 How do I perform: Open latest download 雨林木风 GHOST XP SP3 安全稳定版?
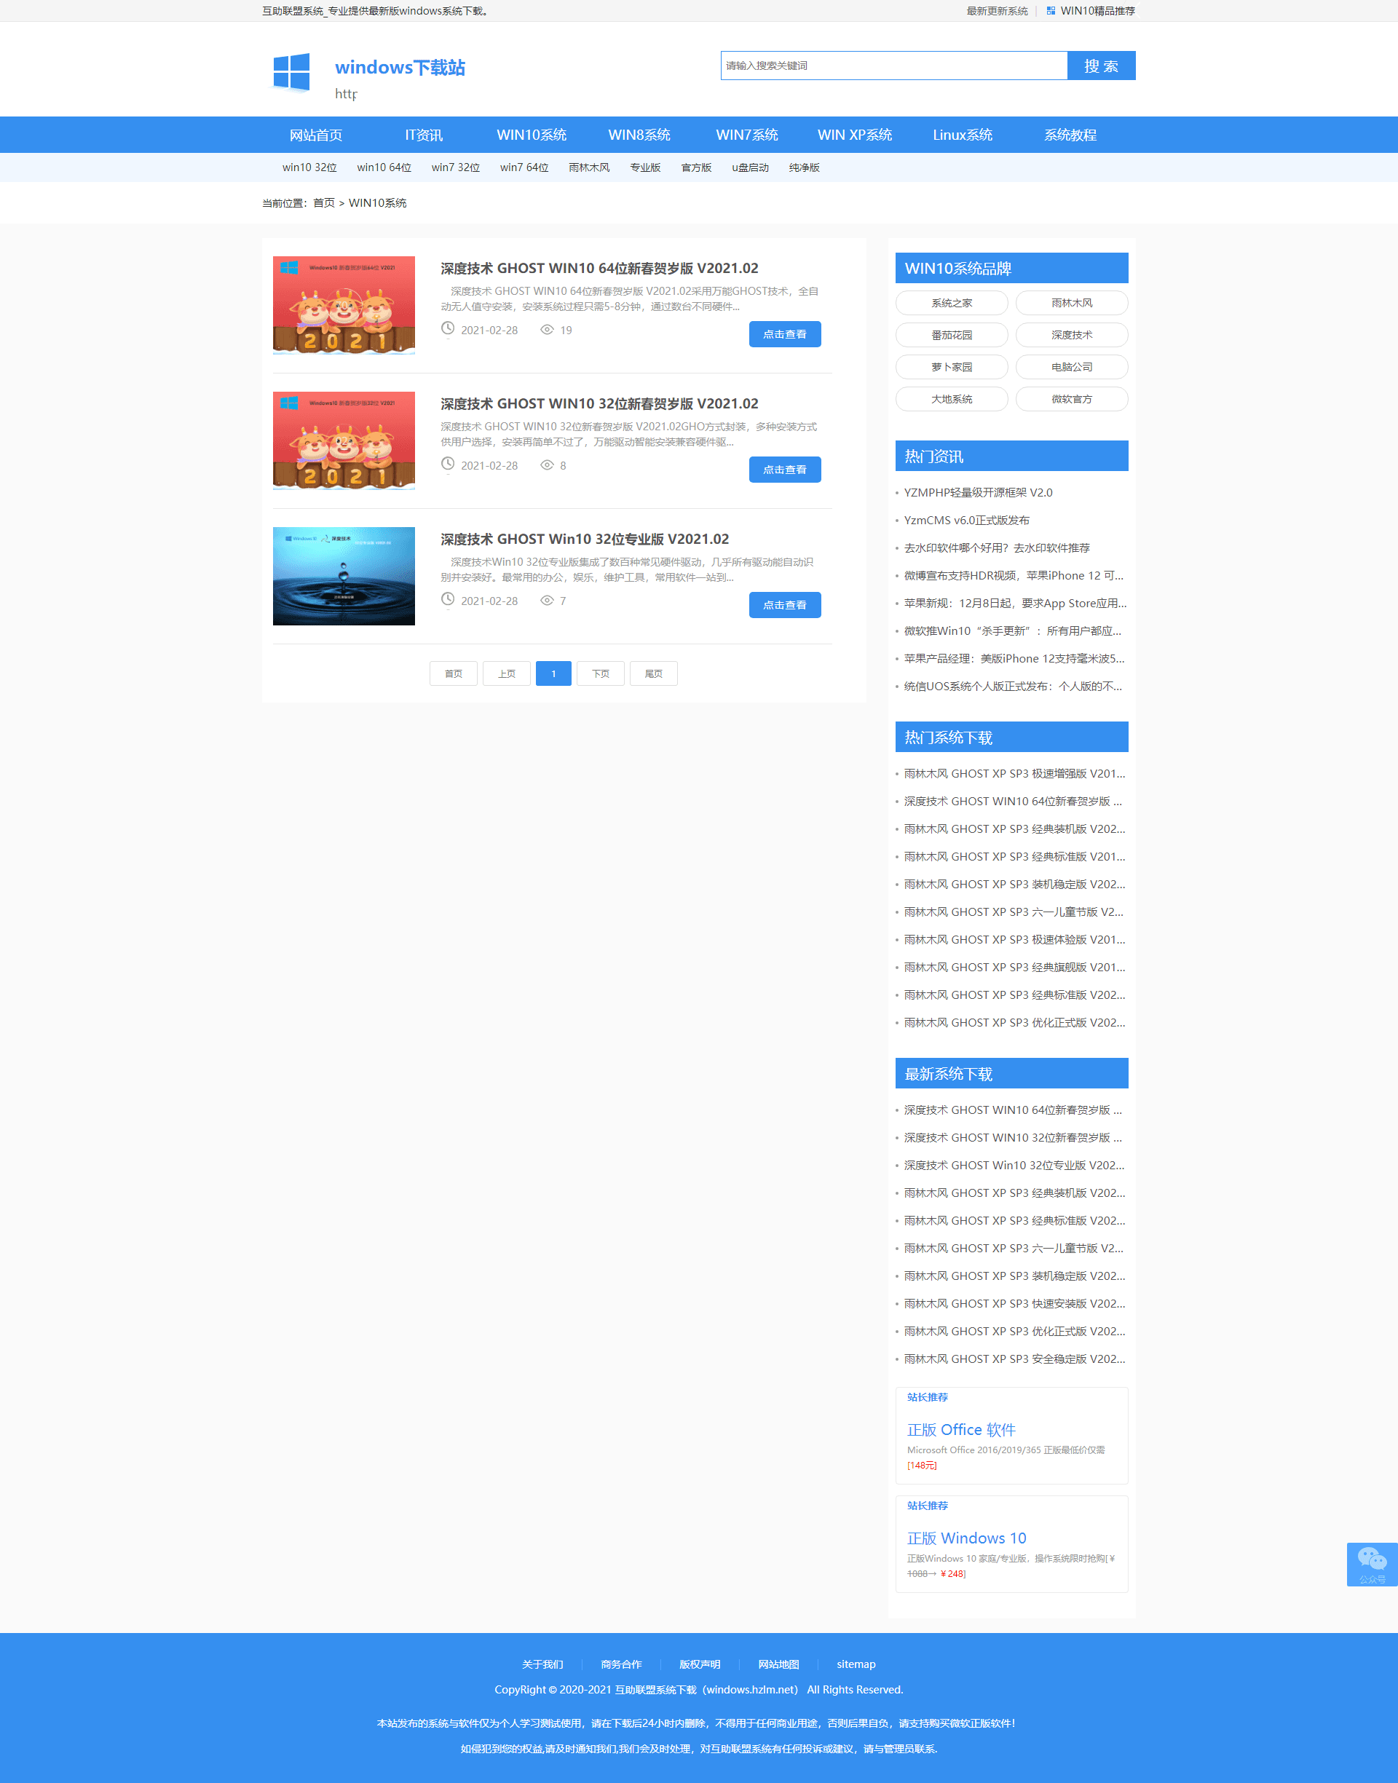pos(1014,1359)
